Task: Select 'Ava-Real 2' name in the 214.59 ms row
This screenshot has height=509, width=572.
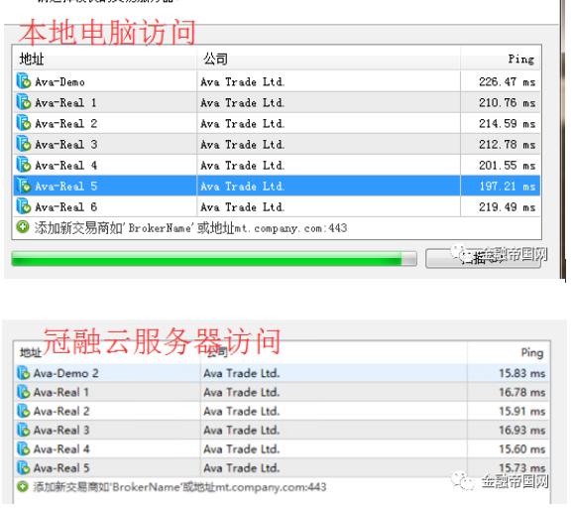Action: click(66, 124)
